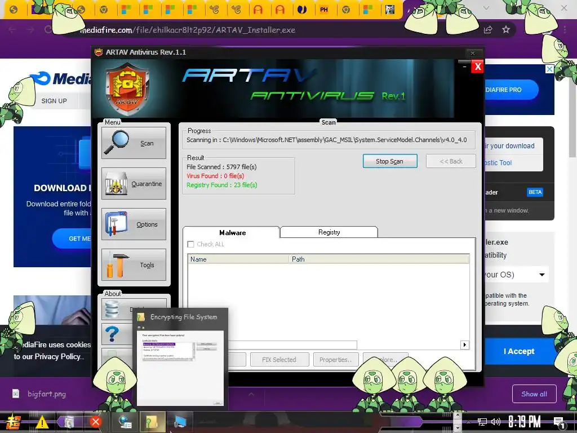Click the 'Scanning in' progress path text
The height and width of the screenshot is (433, 577).
(x=326, y=140)
